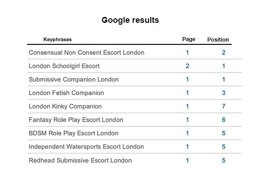This screenshot has width=261, height=183.
Task: Click the Page column header
Action: tap(189, 39)
